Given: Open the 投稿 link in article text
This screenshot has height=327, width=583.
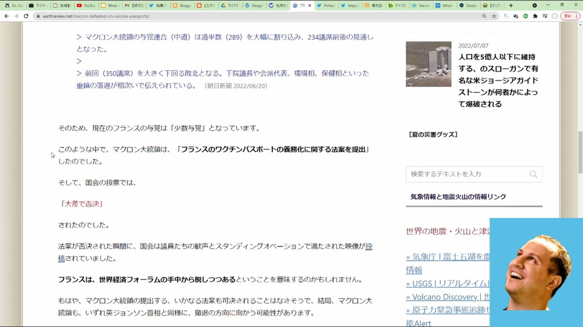Looking at the screenshot, I should click(x=369, y=246).
